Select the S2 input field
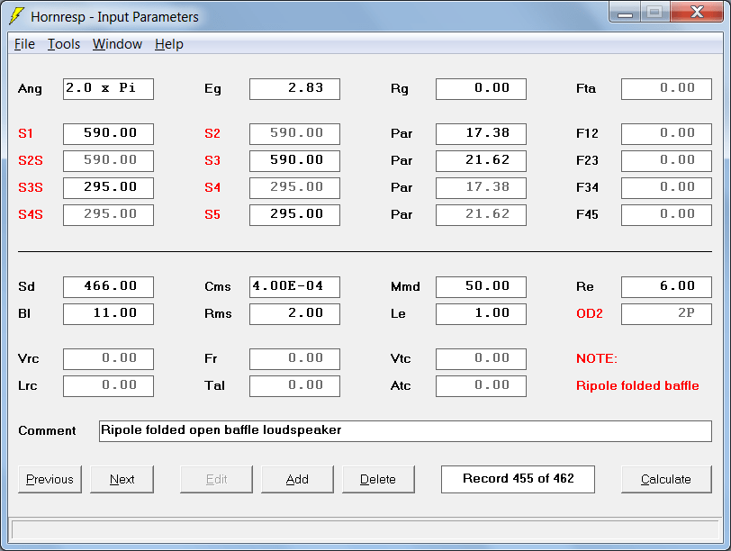This screenshot has height=551, width=731. point(294,134)
